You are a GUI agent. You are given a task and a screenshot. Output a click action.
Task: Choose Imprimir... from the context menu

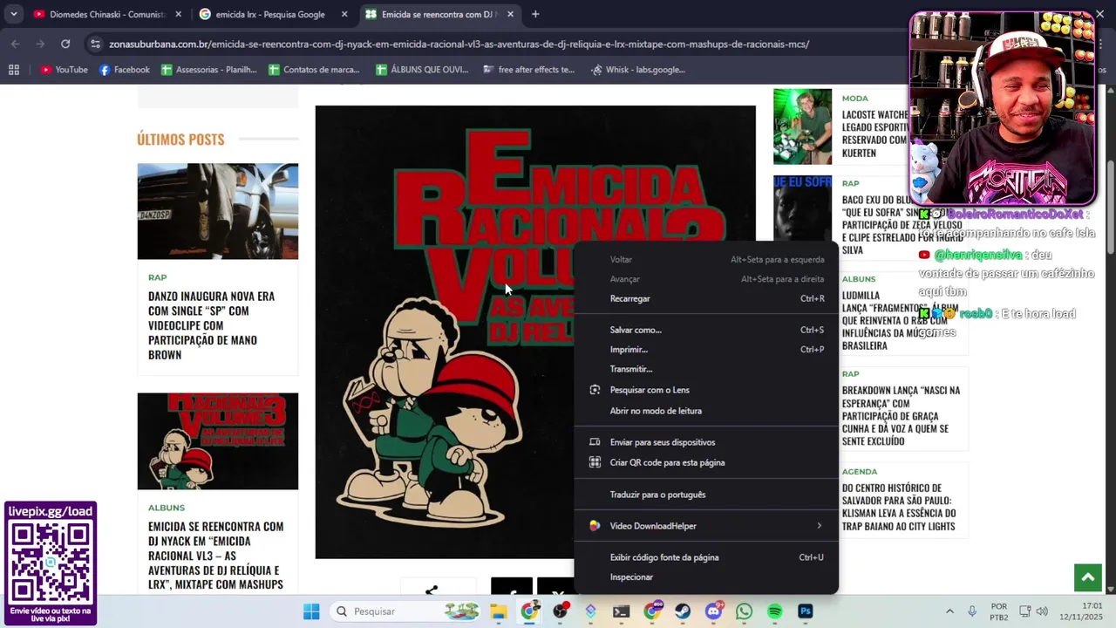coord(706,350)
